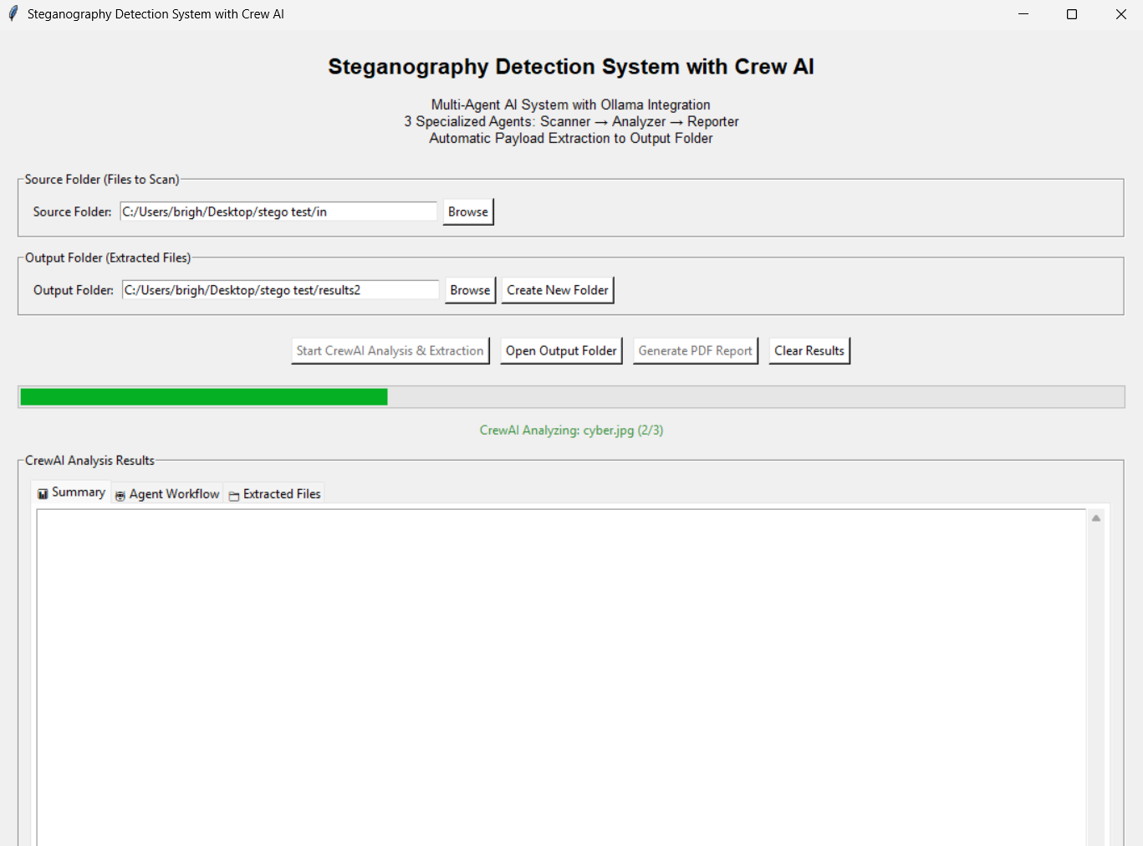Click the Source Folder path field
Screen dimensions: 1143x846
coord(278,211)
